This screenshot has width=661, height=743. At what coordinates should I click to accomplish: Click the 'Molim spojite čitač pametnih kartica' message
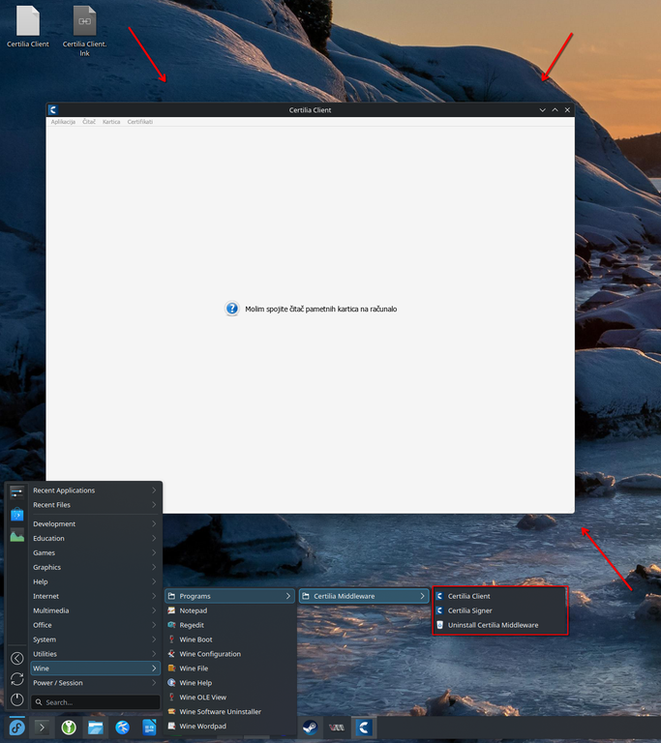321,309
